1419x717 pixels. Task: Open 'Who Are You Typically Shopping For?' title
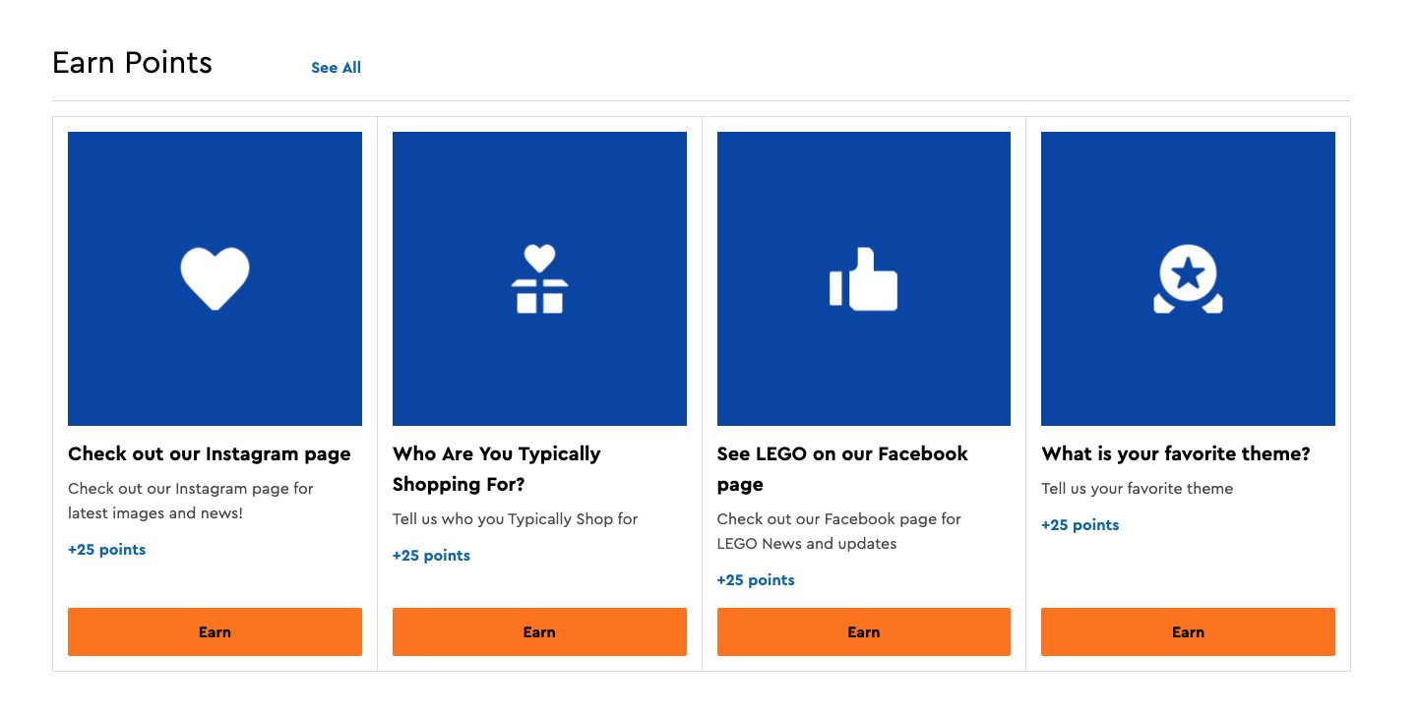pos(497,469)
